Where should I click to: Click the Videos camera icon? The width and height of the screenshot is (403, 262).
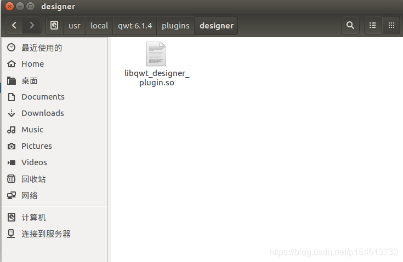(12, 162)
